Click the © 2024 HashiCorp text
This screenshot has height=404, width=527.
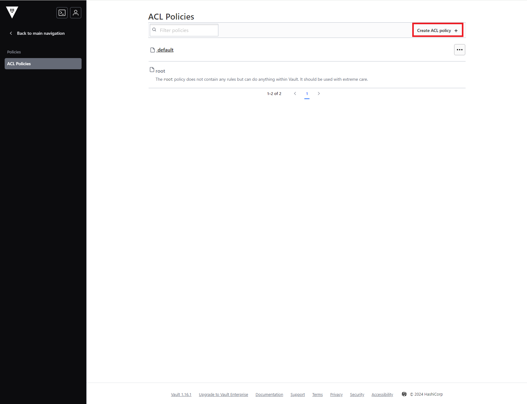coord(427,394)
